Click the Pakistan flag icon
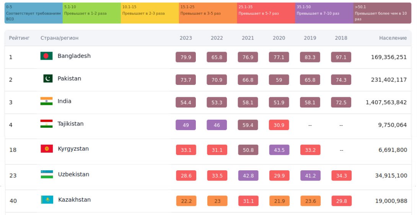The image size is (417, 215). (x=48, y=78)
